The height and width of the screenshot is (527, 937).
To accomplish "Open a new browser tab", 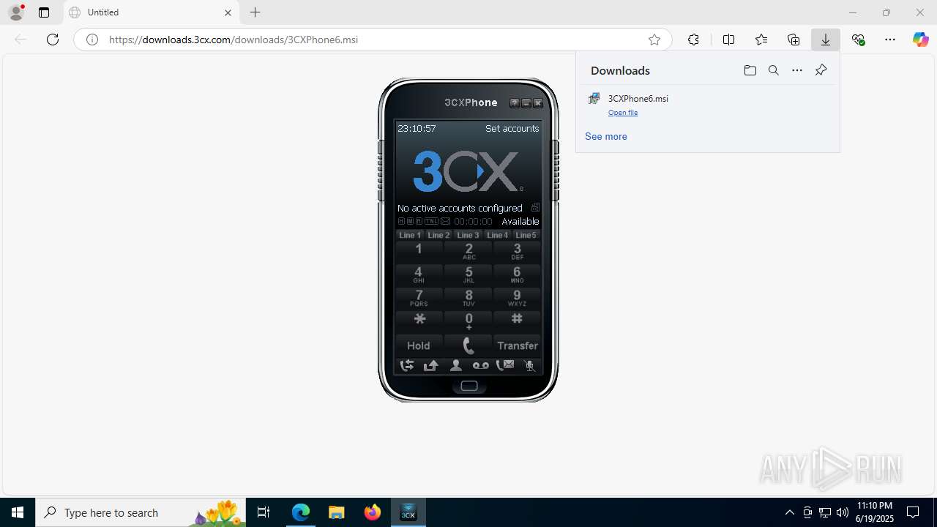I will click(x=255, y=12).
